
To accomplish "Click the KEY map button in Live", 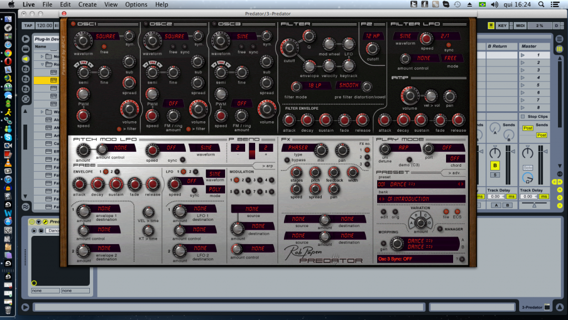I will pyautogui.click(x=502, y=25).
